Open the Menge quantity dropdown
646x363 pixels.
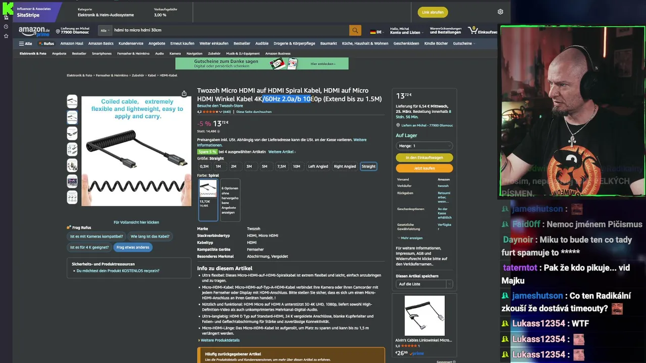[424, 146]
